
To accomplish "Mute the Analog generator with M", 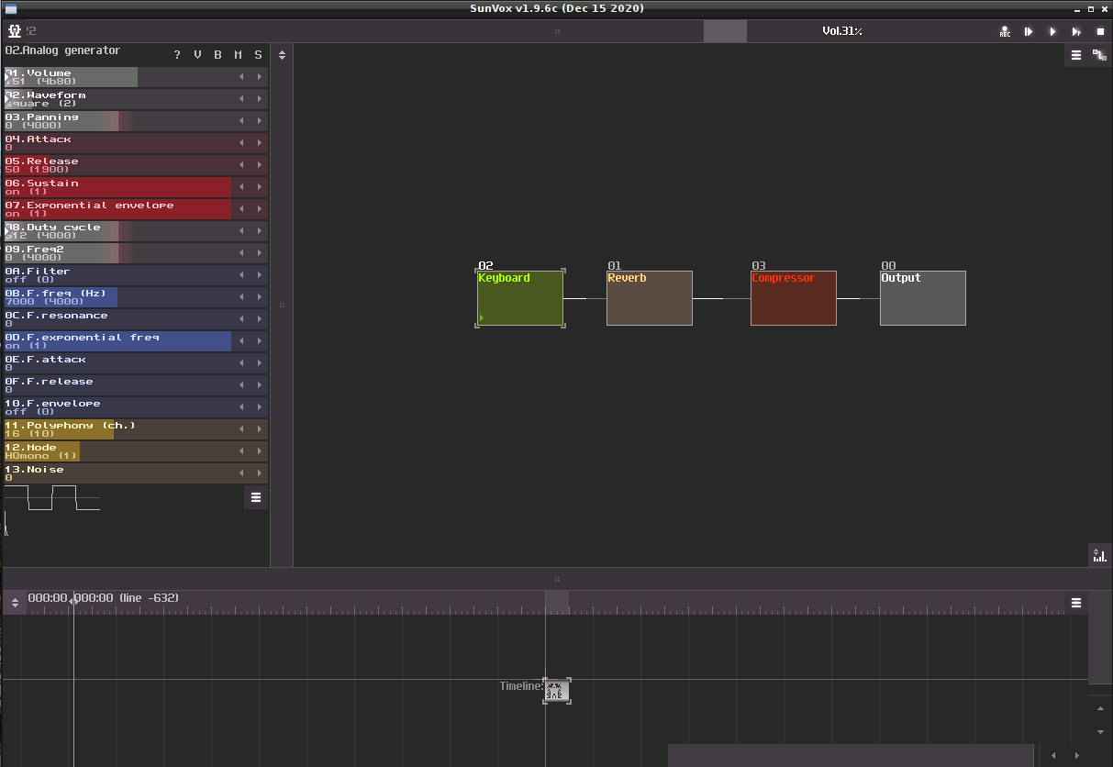I will point(238,55).
